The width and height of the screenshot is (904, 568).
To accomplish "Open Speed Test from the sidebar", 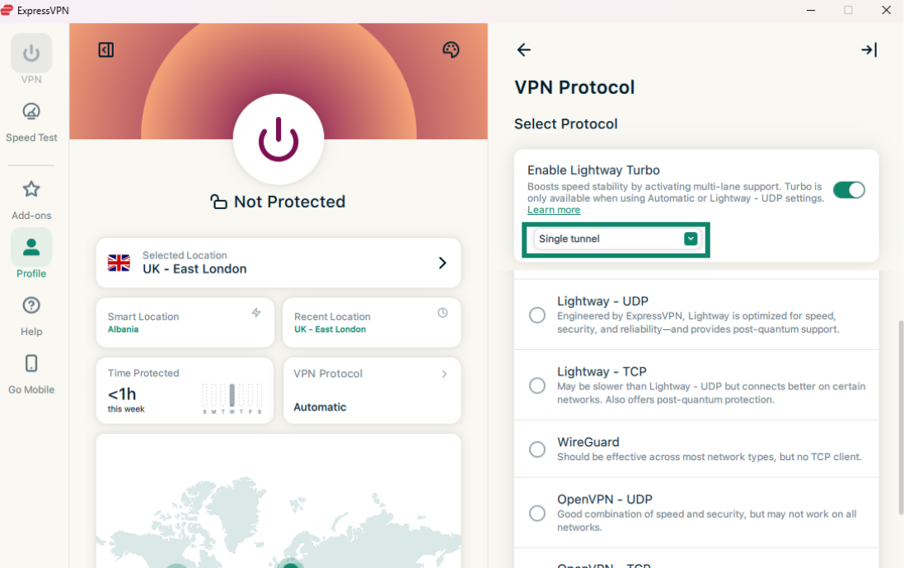I will pos(31,121).
